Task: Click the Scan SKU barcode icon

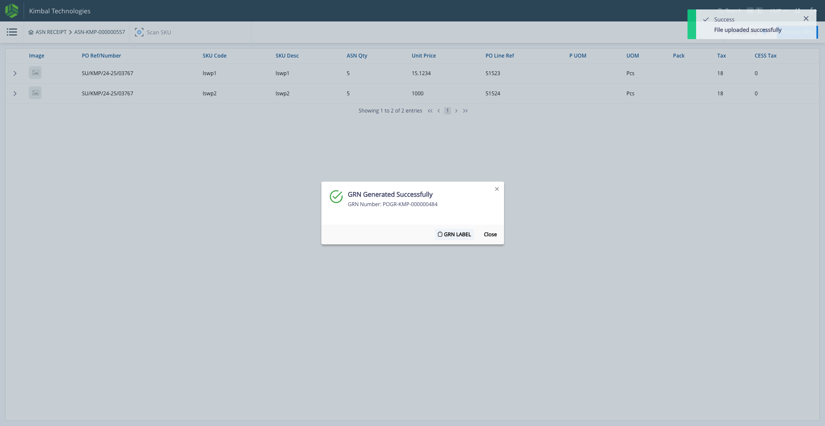Action: [x=139, y=32]
